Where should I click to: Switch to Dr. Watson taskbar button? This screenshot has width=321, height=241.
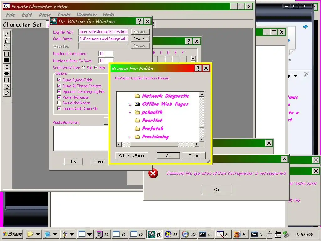tap(155, 234)
